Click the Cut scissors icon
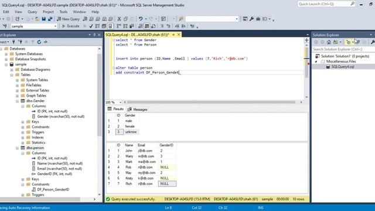The image size is (375, 211). [x=119, y=19]
